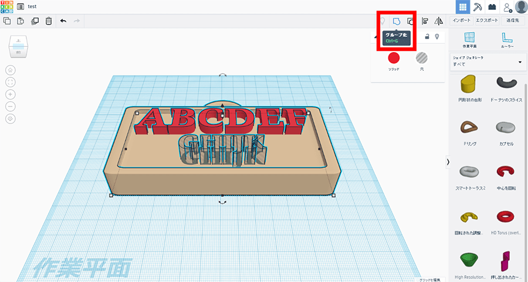Undo the last action
528x282 pixels.
[63, 21]
